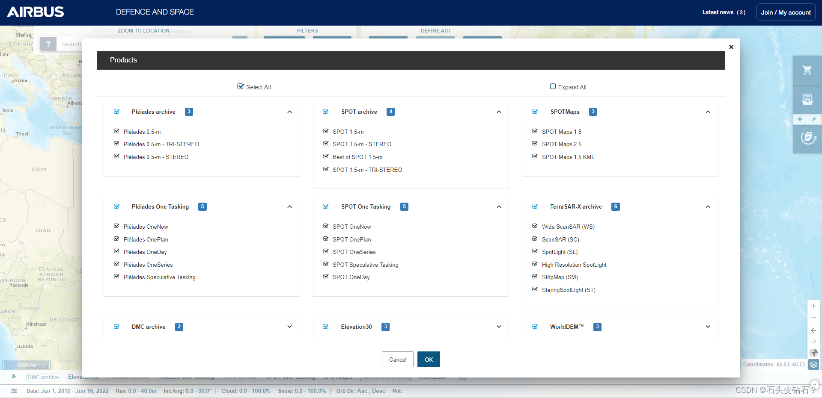
Task: Go to previous map view arrow
Action: click(x=813, y=330)
